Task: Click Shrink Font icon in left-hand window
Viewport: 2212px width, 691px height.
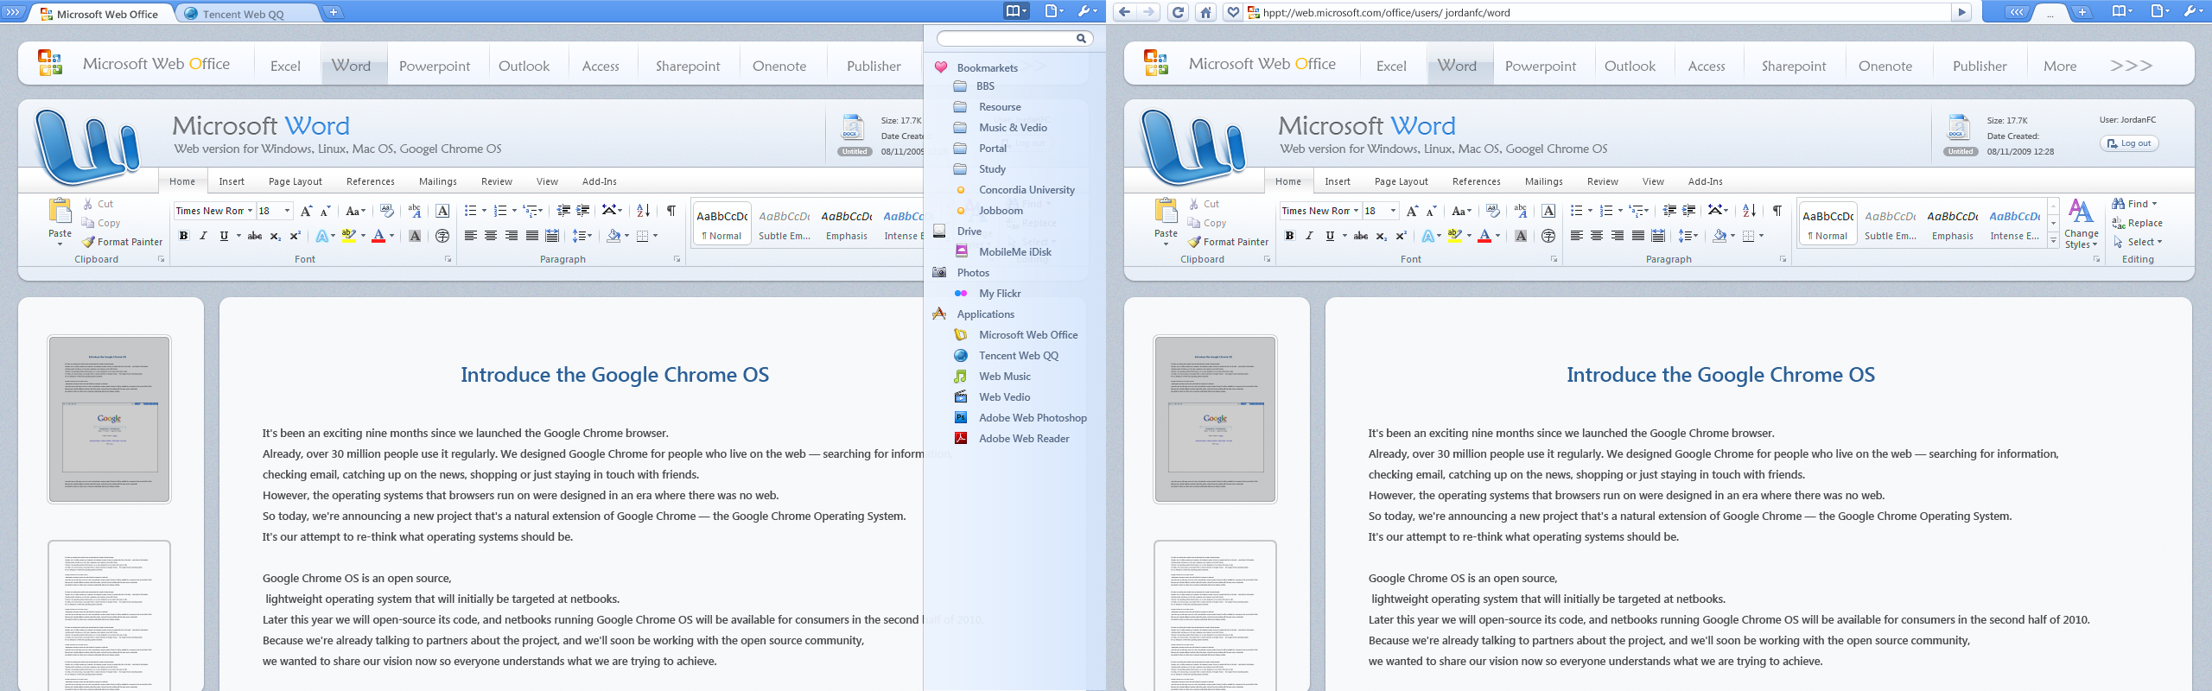Action: coord(326,211)
